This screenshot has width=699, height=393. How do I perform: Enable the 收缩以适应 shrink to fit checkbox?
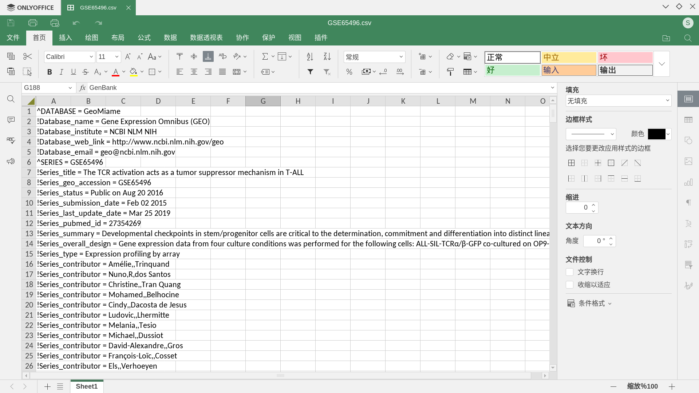pos(570,285)
